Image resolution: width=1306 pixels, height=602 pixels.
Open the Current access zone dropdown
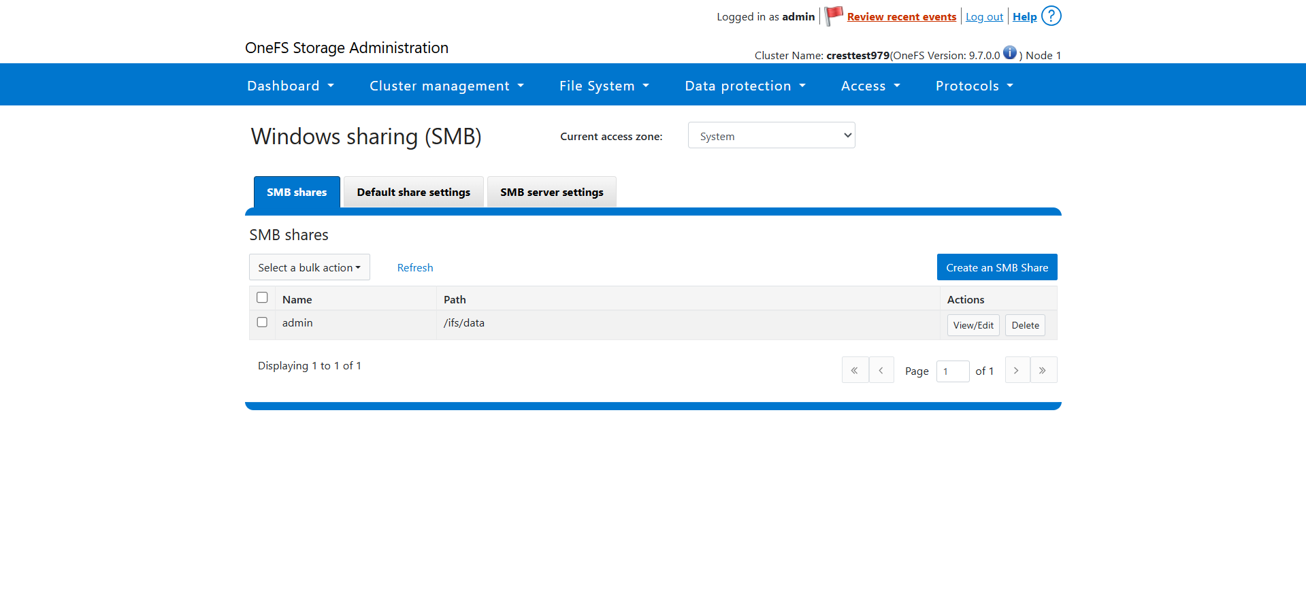click(771, 135)
